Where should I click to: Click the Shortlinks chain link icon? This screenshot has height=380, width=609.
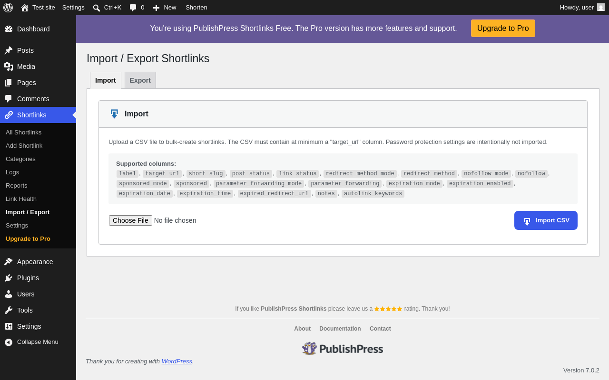click(x=9, y=115)
